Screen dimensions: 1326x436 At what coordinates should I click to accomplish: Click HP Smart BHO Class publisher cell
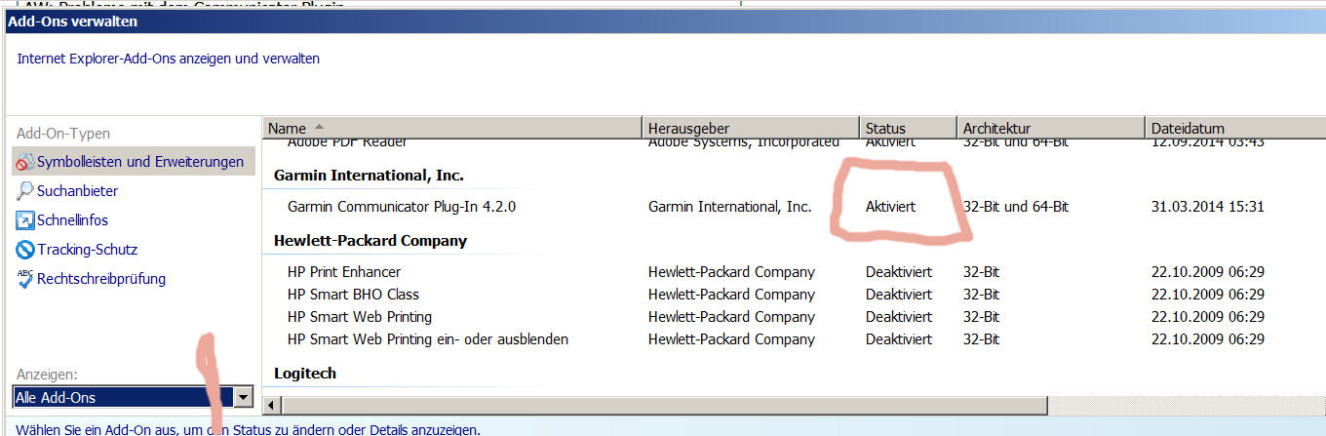(x=731, y=294)
